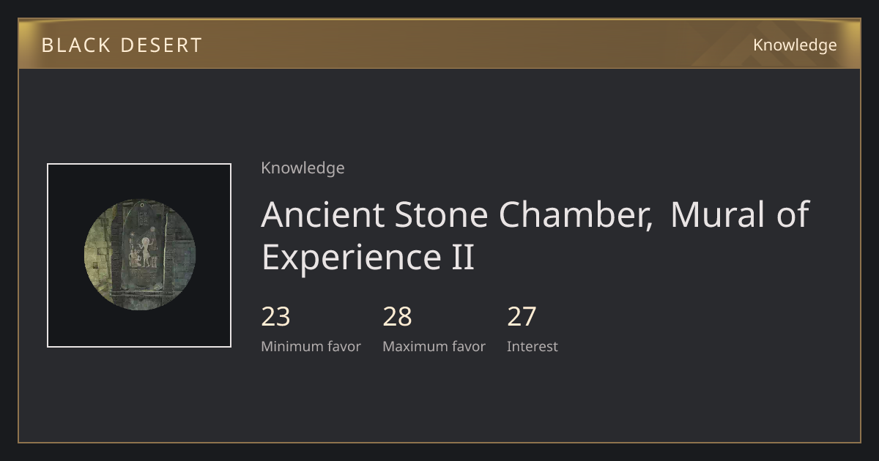Click the word 'Ancient' in the title
Screen dimensions: 879x461
click(323, 214)
